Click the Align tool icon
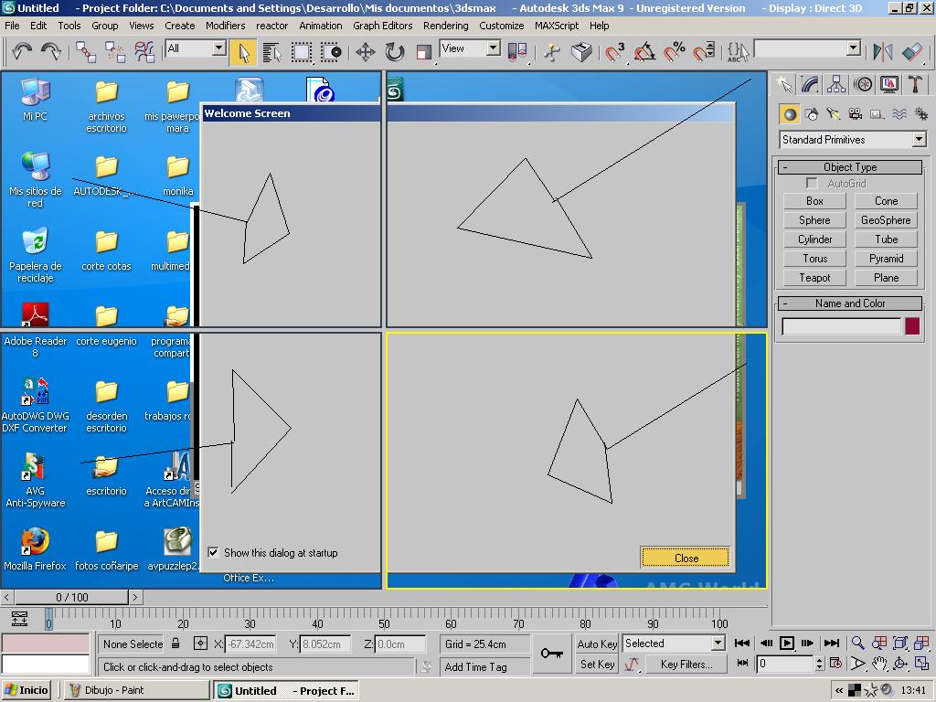 912,52
